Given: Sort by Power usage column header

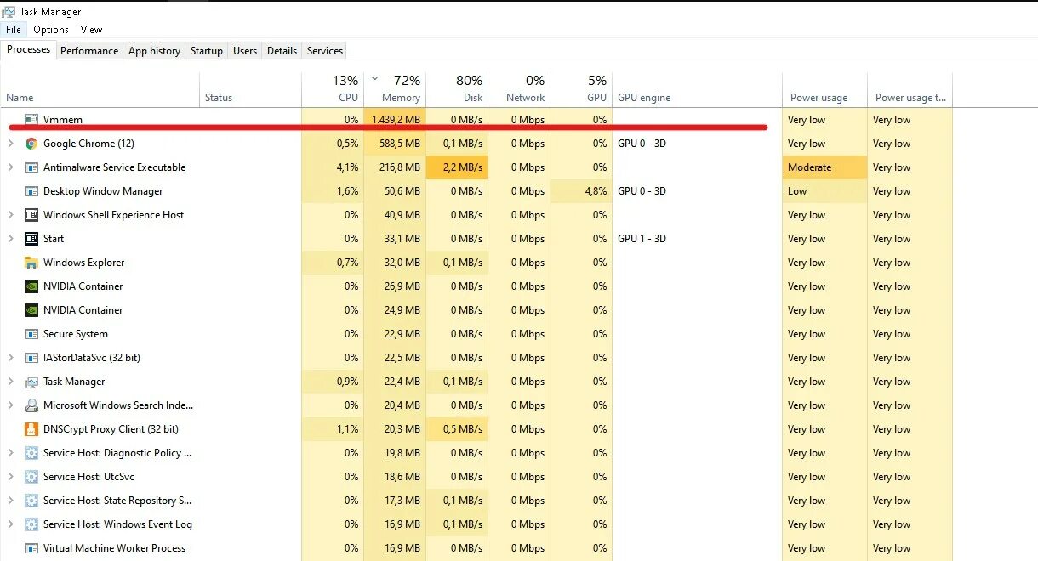Looking at the screenshot, I should pos(824,89).
